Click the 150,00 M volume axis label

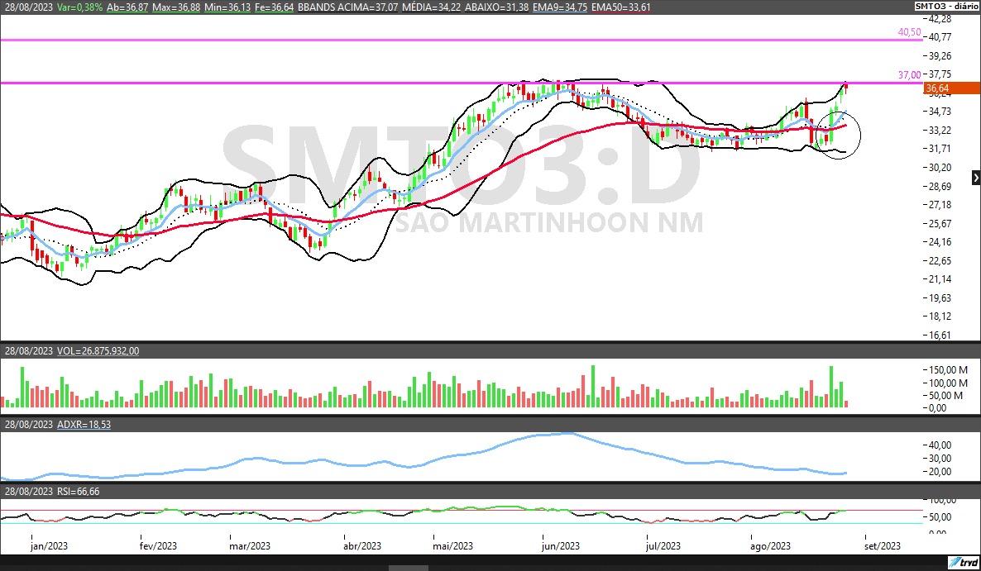948,370
